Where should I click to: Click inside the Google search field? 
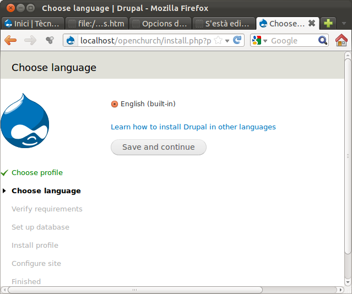pos(292,41)
